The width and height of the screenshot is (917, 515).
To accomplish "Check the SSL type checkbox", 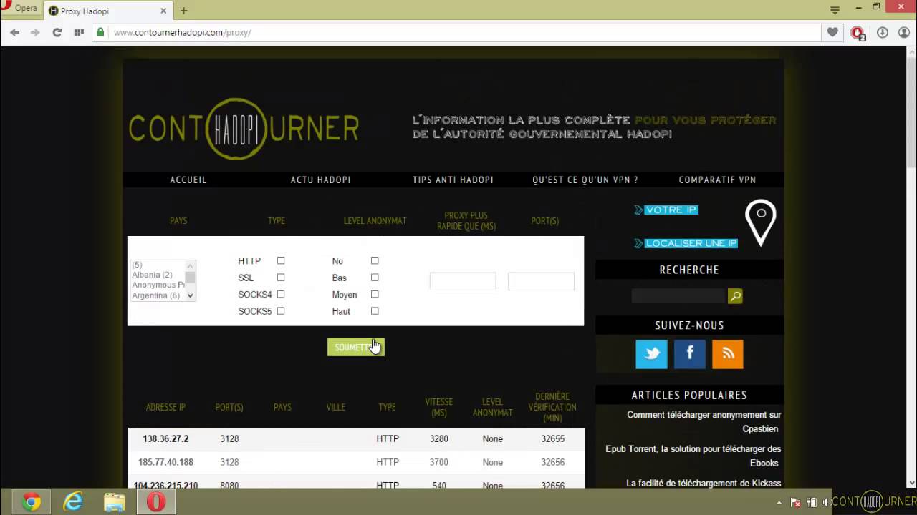I will click(281, 278).
